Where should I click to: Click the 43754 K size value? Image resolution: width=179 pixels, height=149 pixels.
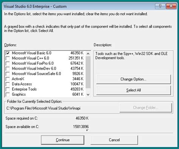(77, 68)
